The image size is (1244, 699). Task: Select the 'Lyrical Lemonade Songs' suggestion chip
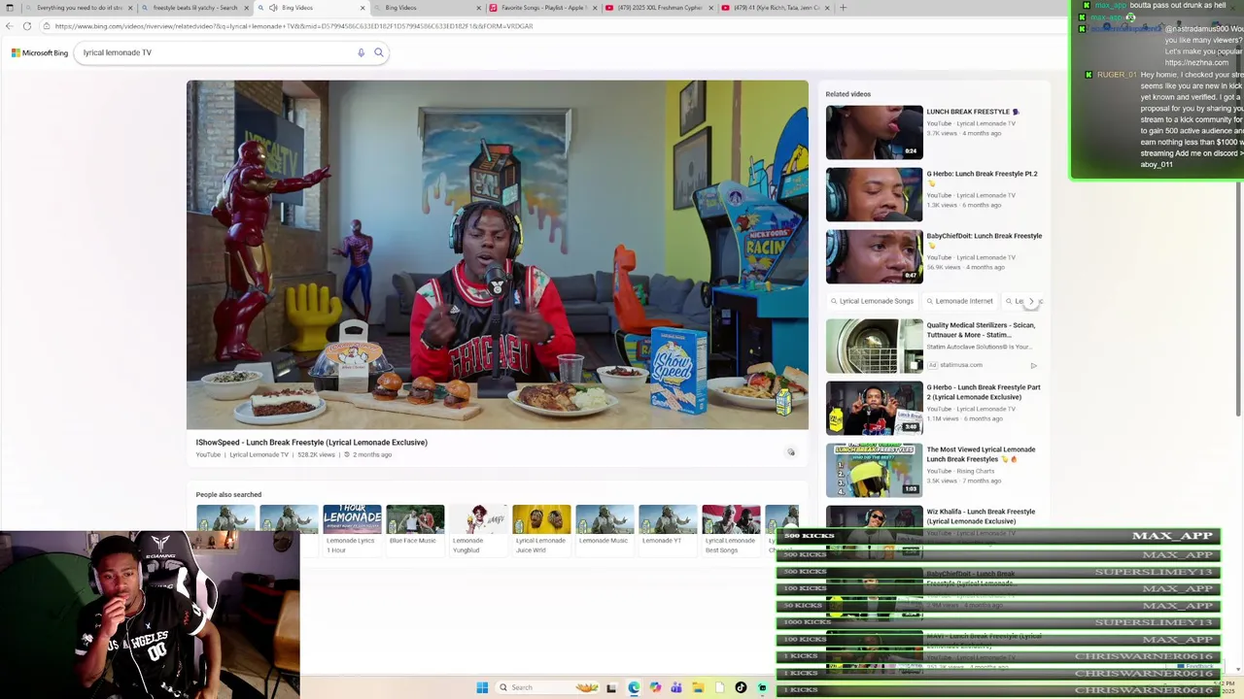click(871, 301)
